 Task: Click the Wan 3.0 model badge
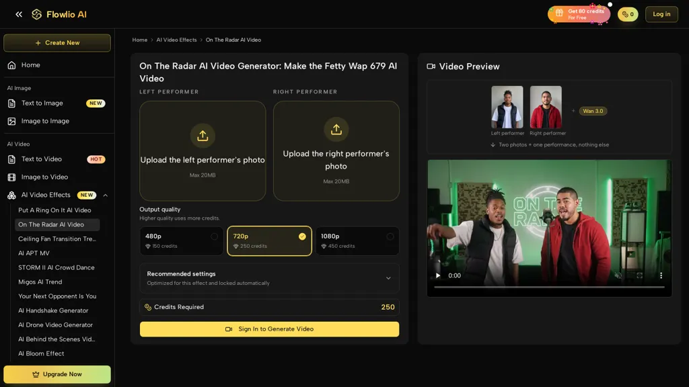[593, 111]
